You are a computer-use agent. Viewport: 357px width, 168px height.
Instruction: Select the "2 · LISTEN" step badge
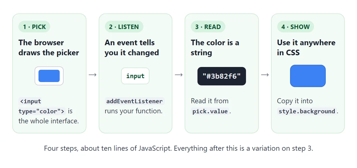tap(124, 27)
